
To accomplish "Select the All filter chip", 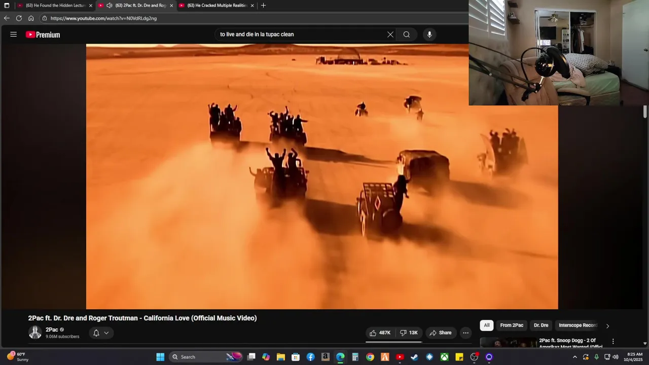I will click(x=487, y=325).
